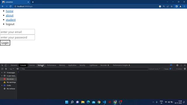Switch to the Elements tab
This screenshot has height=105, width=187.
click(x=14, y=65)
